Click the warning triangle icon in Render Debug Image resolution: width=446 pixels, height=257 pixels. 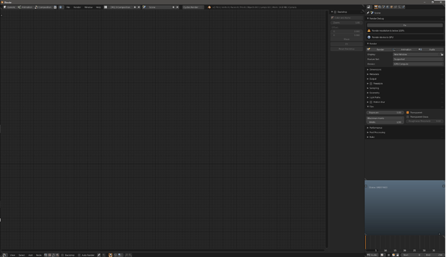coord(369,30)
